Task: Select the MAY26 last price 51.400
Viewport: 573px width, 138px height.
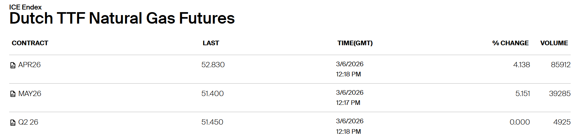Action: tap(212, 94)
